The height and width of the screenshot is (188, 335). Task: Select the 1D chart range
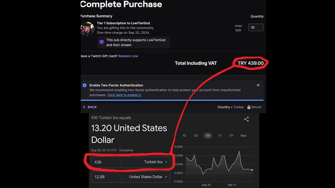tap(184, 136)
